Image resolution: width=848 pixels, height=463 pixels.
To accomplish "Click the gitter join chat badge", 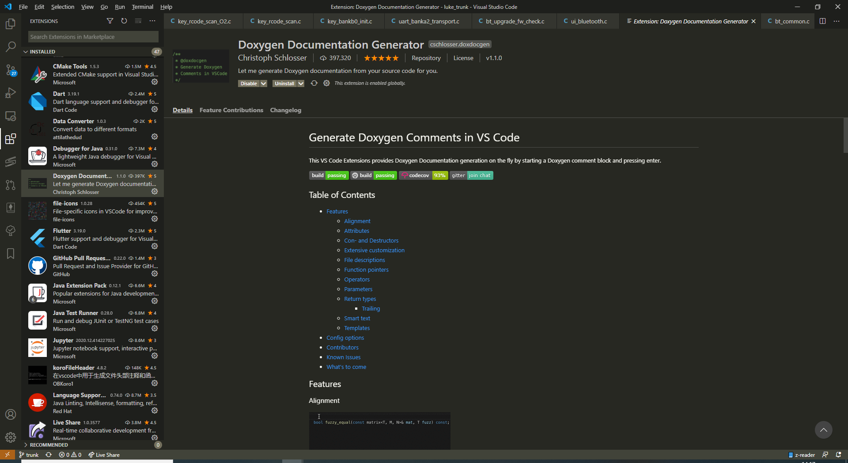I will (x=471, y=175).
